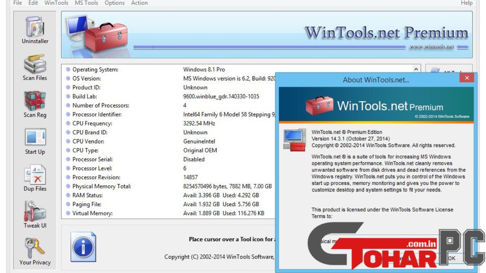Close the About WinTools.net dialog
The image size is (486, 273).
467,78
